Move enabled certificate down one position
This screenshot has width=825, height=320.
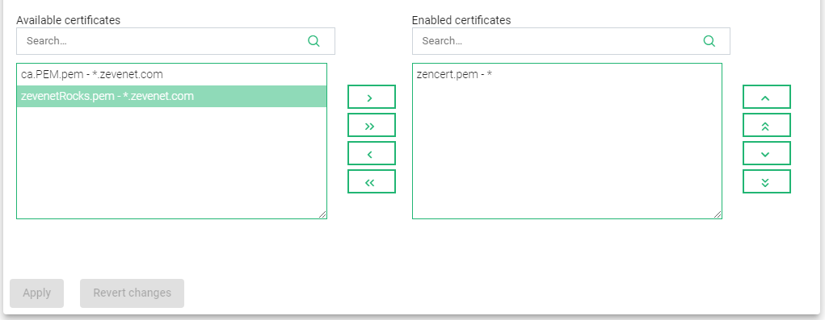(x=767, y=154)
